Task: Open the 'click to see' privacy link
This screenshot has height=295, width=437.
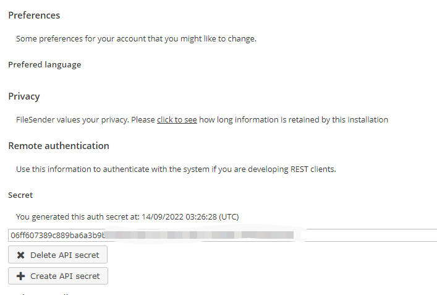Action: (177, 119)
